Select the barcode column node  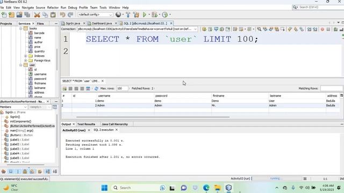[x=39, y=33]
